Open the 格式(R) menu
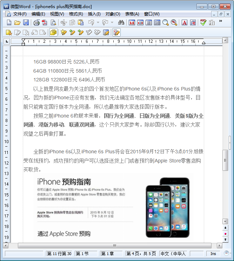 coord(76,14)
